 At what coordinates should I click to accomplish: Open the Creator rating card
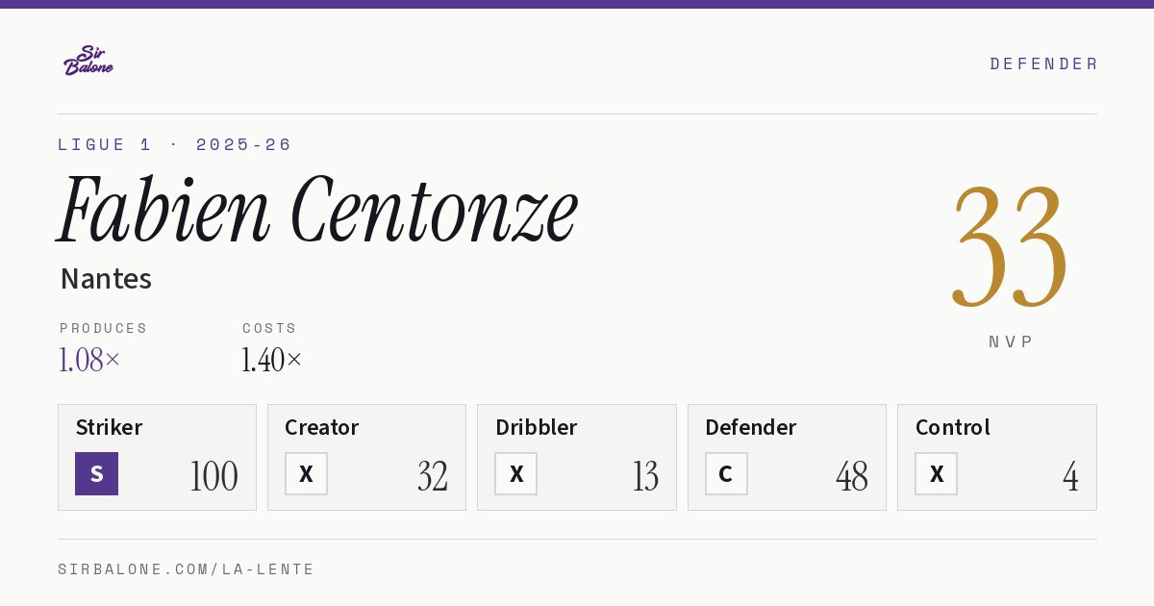click(x=366, y=457)
